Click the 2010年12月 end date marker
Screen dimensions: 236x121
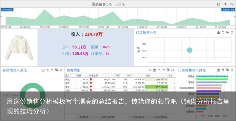[228, 10]
